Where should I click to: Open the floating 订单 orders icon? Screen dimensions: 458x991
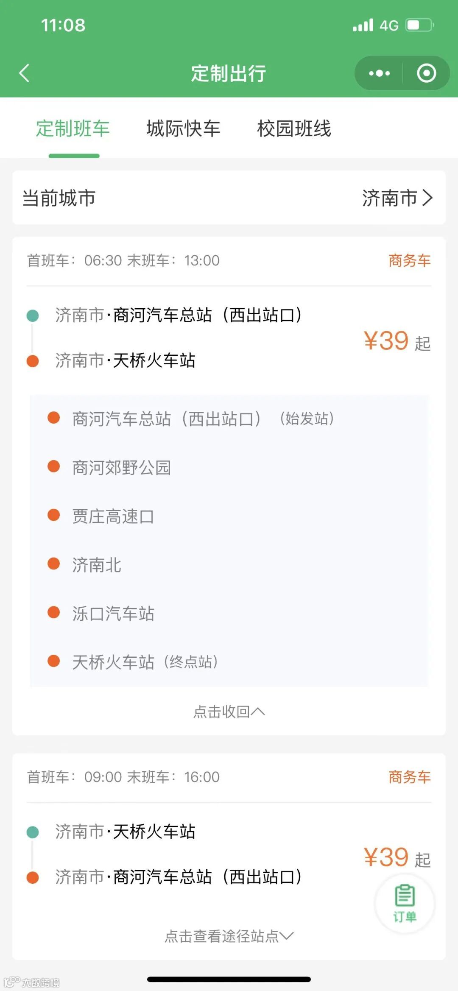405,904
